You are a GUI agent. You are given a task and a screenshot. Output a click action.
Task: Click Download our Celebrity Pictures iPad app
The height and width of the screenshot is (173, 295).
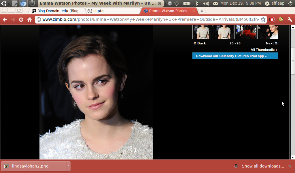[235, 56]
